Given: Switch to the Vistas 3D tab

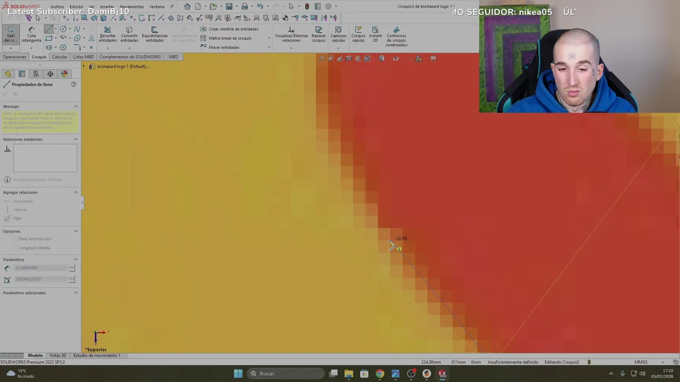Looking at the screenshot, I should [x=57, y=355].
